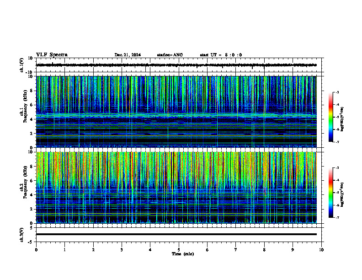Image resolution: width=362 pixels, height=280 pixels.
Task: Click the "2" kHz tick on ch.2 frequency axis
Action: point(32,209)
